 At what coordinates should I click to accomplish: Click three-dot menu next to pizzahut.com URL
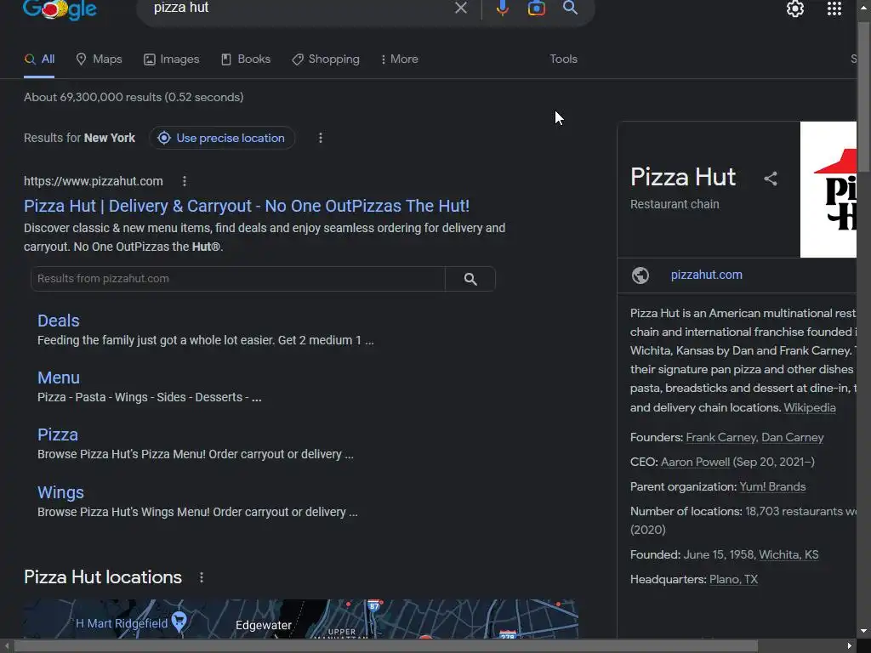(185, 181)
